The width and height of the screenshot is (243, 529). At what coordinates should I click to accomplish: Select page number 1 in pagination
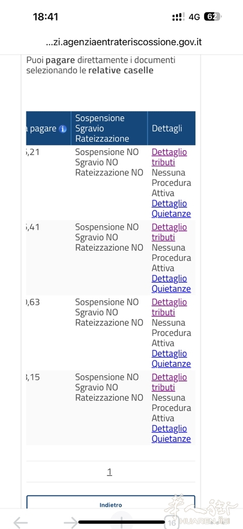coord(109,471)
